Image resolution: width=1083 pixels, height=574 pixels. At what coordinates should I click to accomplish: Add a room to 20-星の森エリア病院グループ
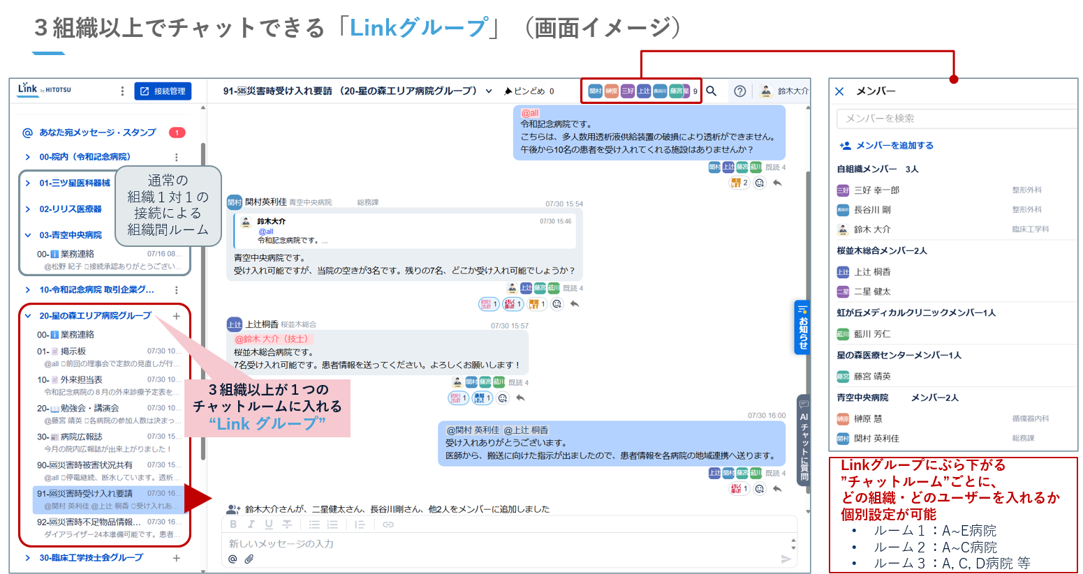tap(177, 316)
